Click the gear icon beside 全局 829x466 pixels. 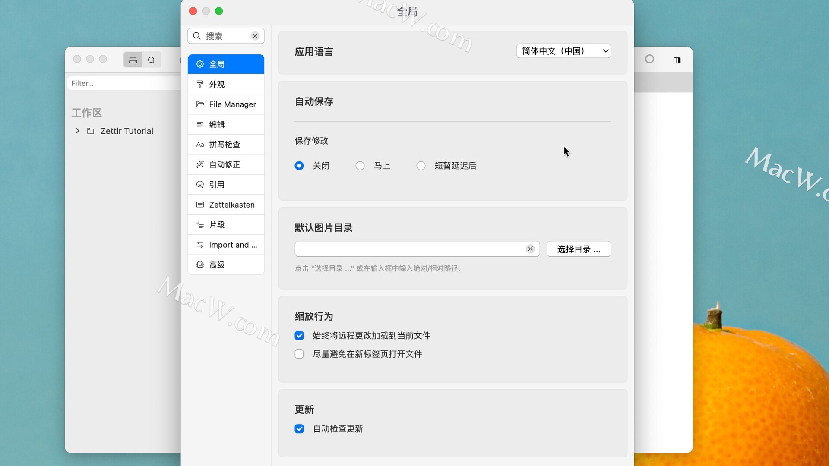coord(200,64)
